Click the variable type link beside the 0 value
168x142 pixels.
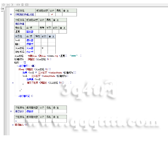pos(30,48)
